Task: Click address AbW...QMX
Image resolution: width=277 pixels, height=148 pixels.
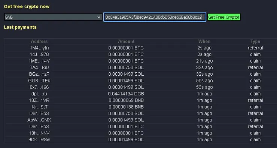Action: click(39, 120)
